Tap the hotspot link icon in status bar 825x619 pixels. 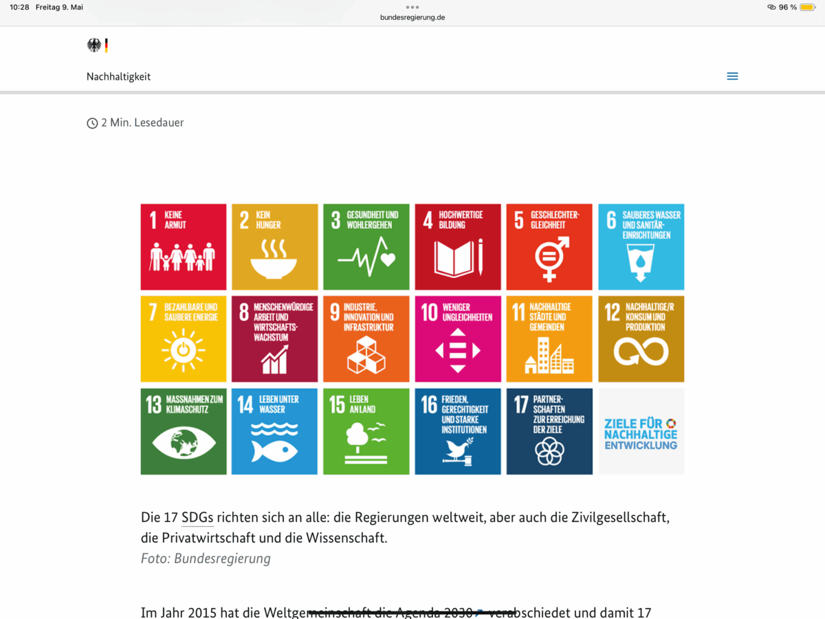coord(771,7)
